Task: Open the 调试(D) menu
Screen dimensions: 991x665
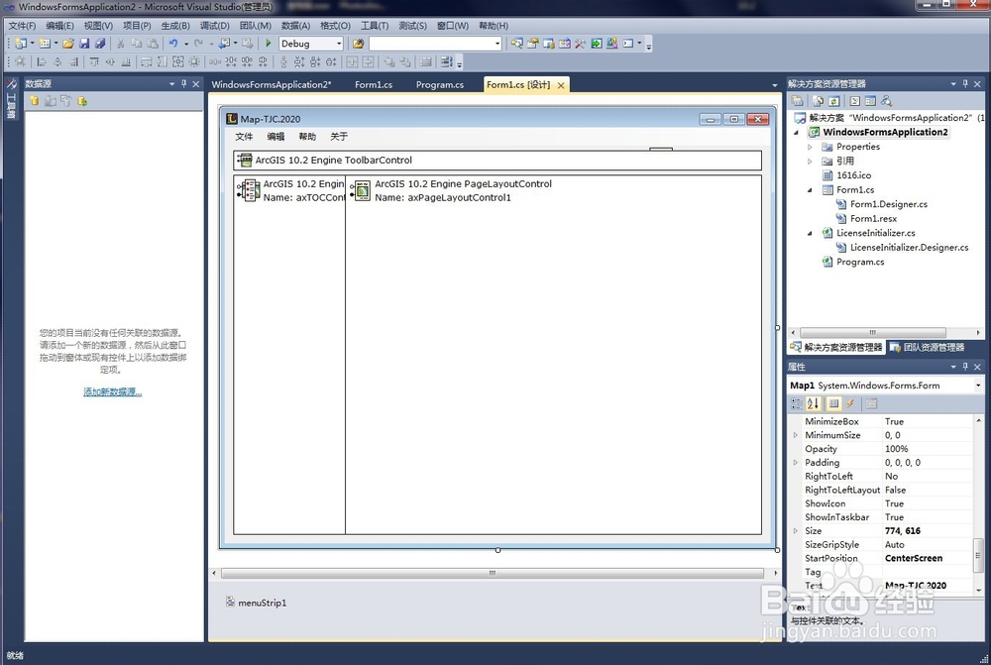Action: [215, 26]
